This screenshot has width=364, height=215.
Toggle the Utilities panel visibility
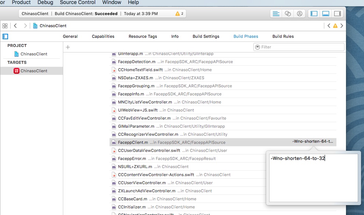[x=337, y=14]
